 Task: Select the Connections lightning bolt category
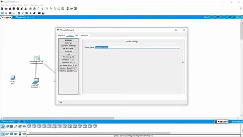coord(16,126)
